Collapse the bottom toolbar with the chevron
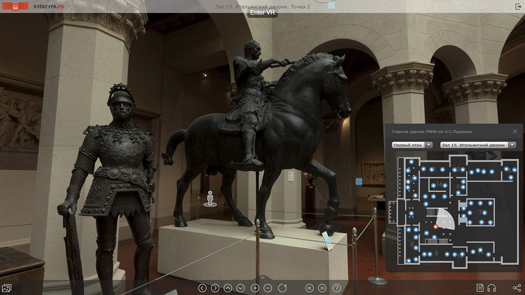Viewport: 525px width, 295px height. [262, 278]
